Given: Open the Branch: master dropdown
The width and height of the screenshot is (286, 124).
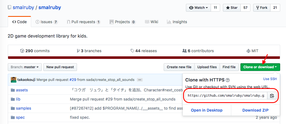Looking at the screenshot, I should 25,67.
